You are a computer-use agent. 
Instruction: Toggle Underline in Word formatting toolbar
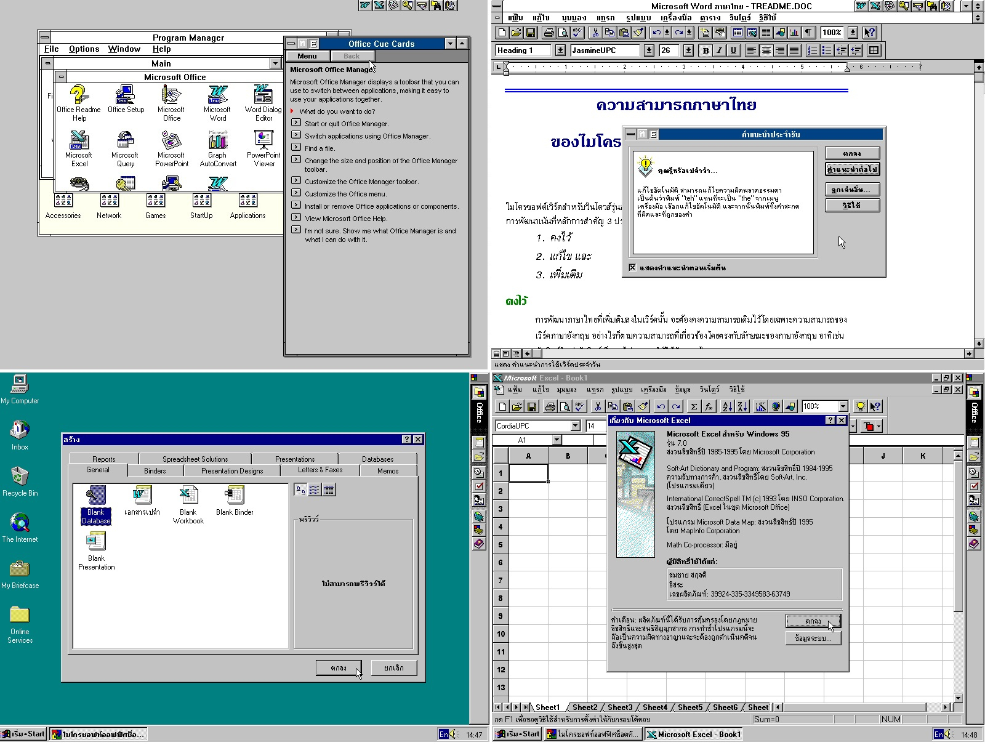click(733, 50)
